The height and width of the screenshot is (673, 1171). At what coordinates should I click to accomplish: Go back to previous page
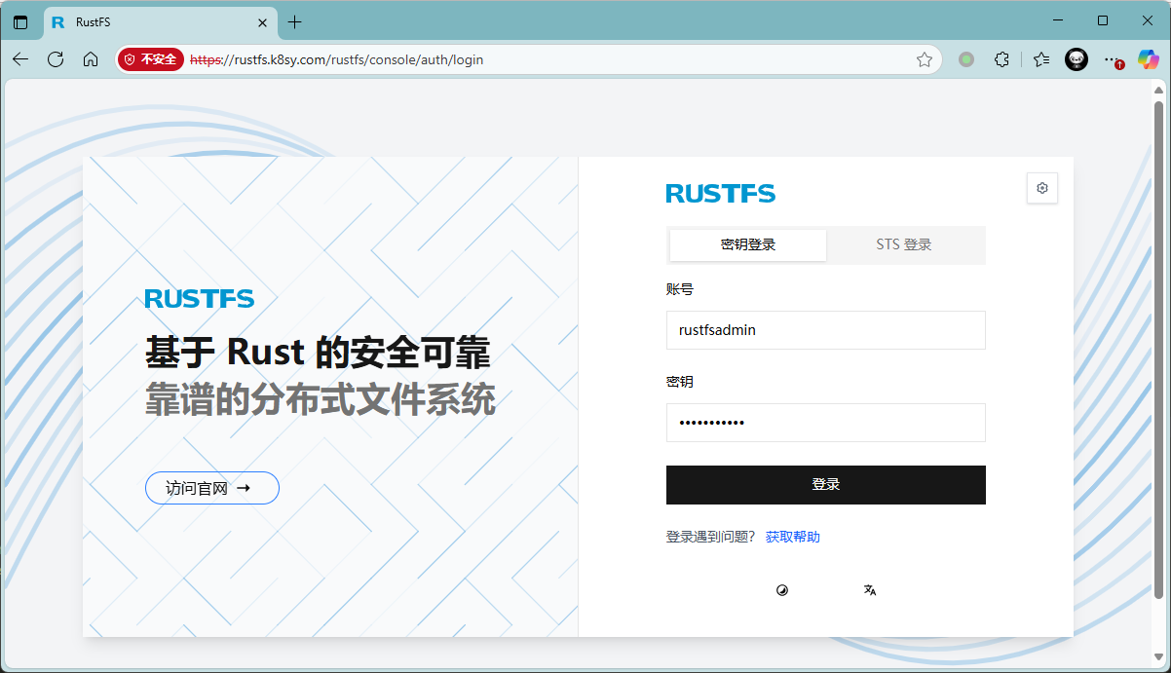(20, 59)
